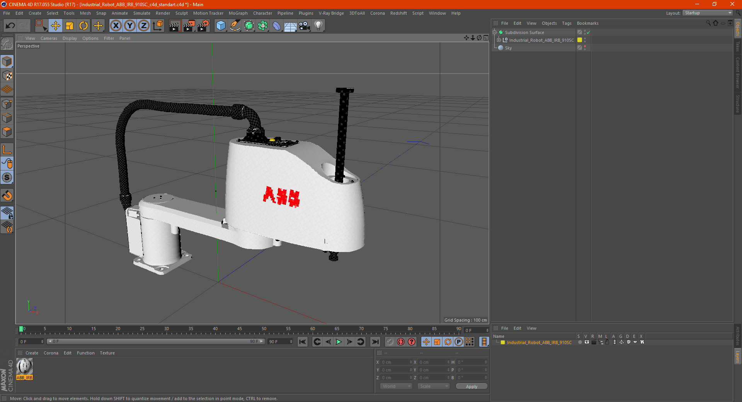Toggle Subdivision Surface enable checkmark
Viewport: 742px width, 402px height.
[588, 32]
